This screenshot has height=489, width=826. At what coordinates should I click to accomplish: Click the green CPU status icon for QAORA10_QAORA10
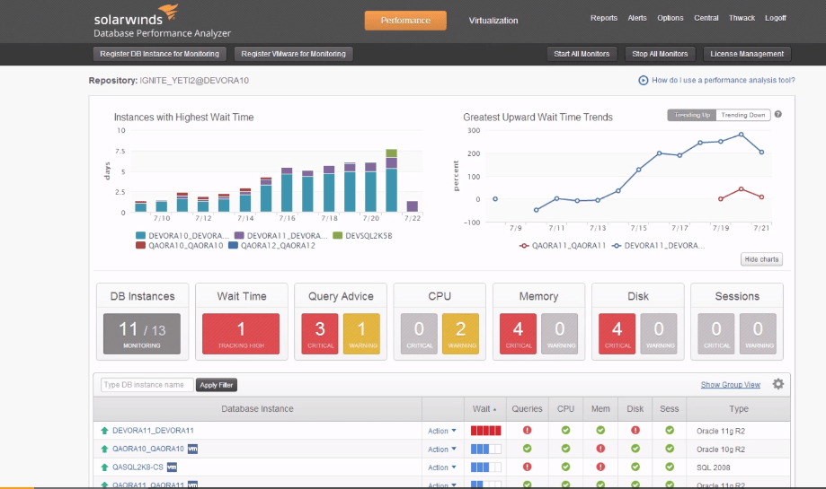click(565, 449)
